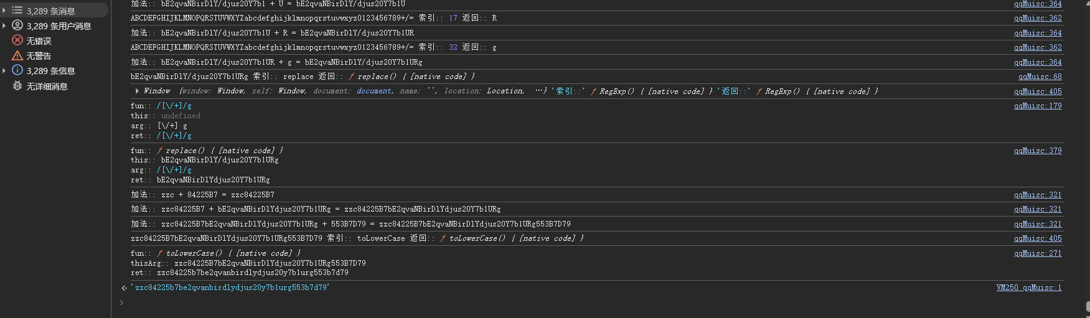Open the qqMuisc:379 source link
The width and height of the screenshot is (1090, 318).
1038,151
